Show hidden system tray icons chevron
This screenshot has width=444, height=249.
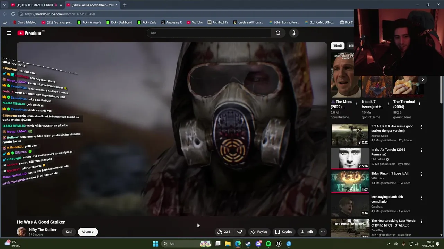pos(388,244)
